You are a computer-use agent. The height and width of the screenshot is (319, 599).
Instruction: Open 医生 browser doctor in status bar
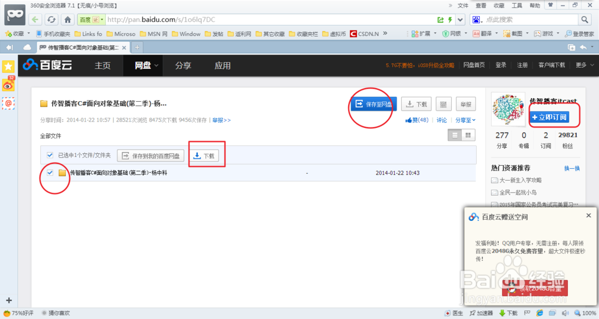pos(453,313)
